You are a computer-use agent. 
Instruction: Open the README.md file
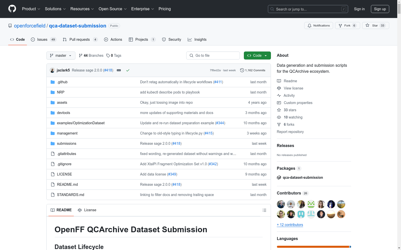pos(67,184)
